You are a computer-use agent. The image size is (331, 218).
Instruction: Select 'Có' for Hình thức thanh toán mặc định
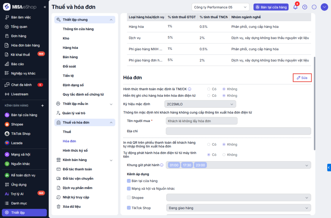click(209, 89)
